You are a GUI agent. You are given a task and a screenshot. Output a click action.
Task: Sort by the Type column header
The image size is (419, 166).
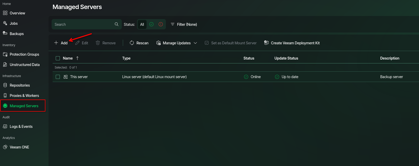point(126,58)
